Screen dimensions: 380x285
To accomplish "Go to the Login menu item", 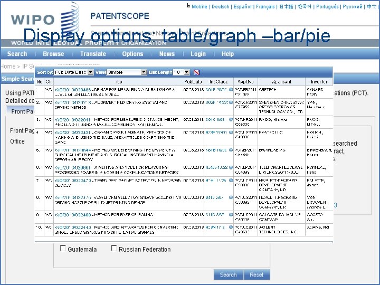I will click(x=198, y=54).
